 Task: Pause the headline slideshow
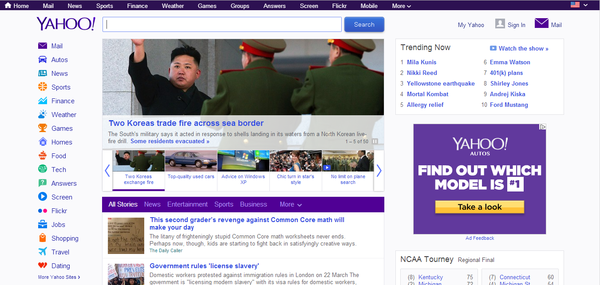(375, 141)
